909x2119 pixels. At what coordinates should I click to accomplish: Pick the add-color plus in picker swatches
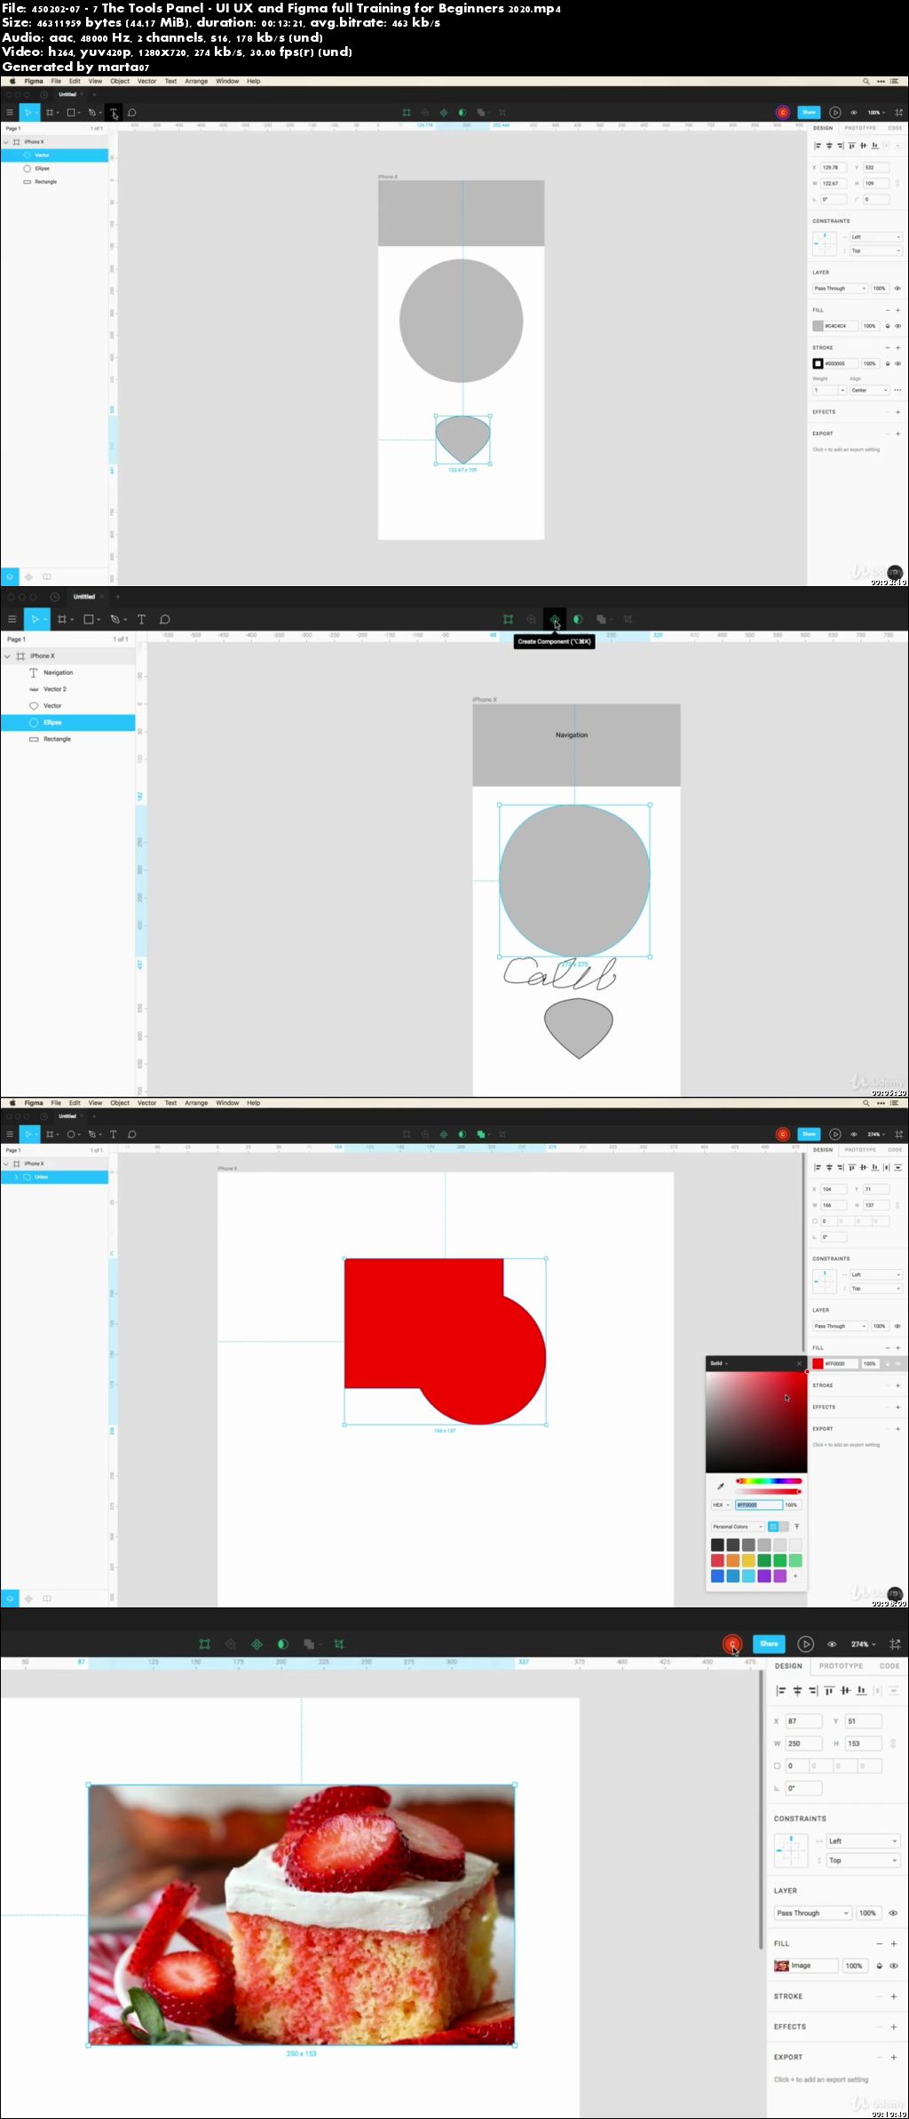(x=795, y=1575)
